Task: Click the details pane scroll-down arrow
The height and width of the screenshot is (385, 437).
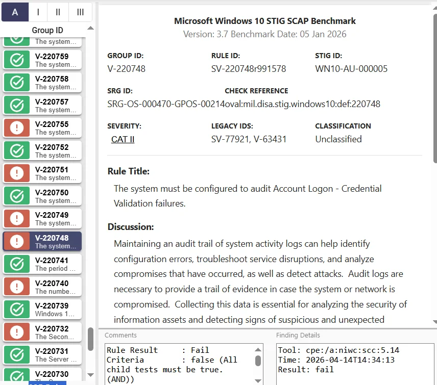Action: [435, 322]
